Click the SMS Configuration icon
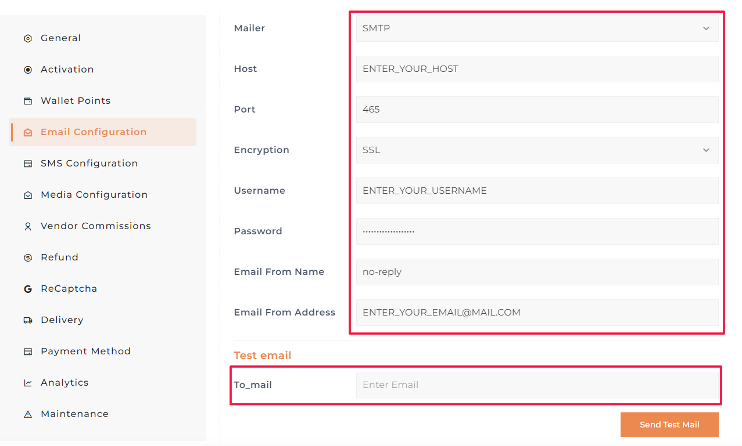This screenshot has width=742, height=446. coord(28,164)
